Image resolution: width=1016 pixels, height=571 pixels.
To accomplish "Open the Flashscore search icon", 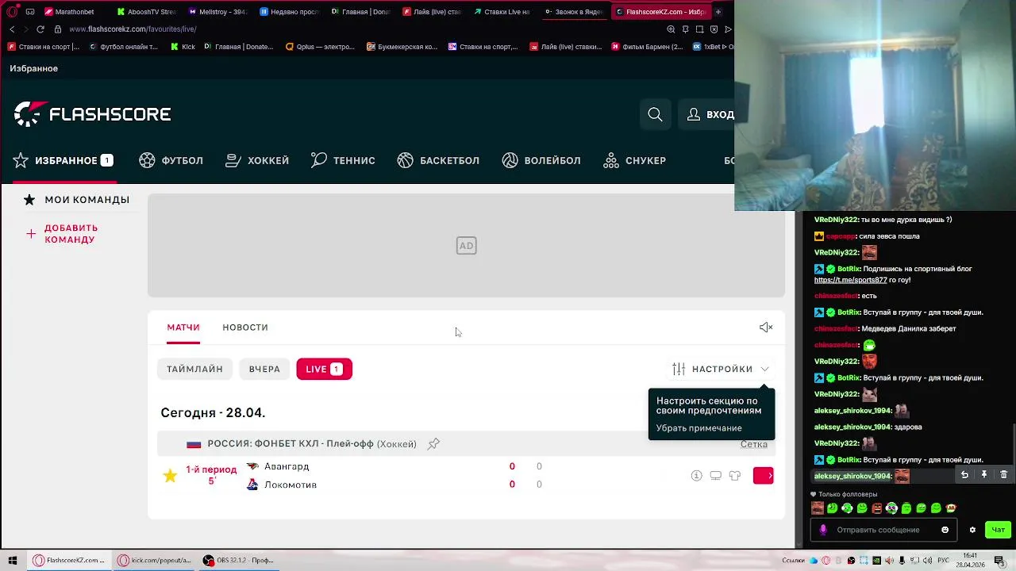I will point(655,114).
